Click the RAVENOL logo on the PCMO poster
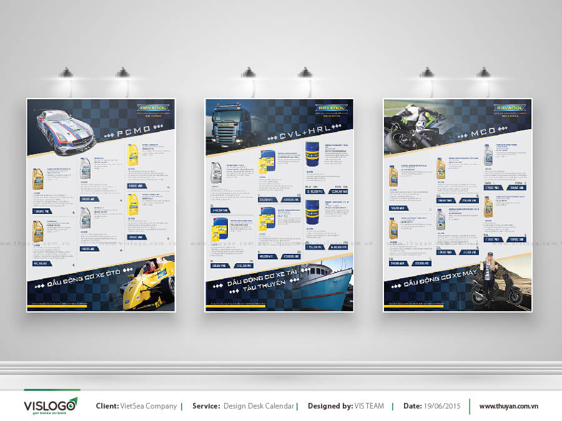 (x=154, y=109)
